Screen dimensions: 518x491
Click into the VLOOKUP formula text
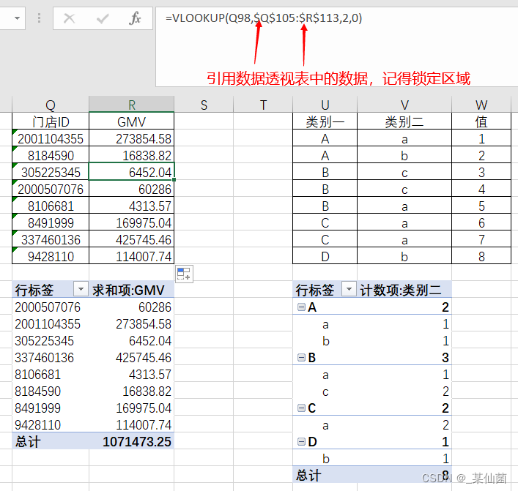click(x=264, y=18)
